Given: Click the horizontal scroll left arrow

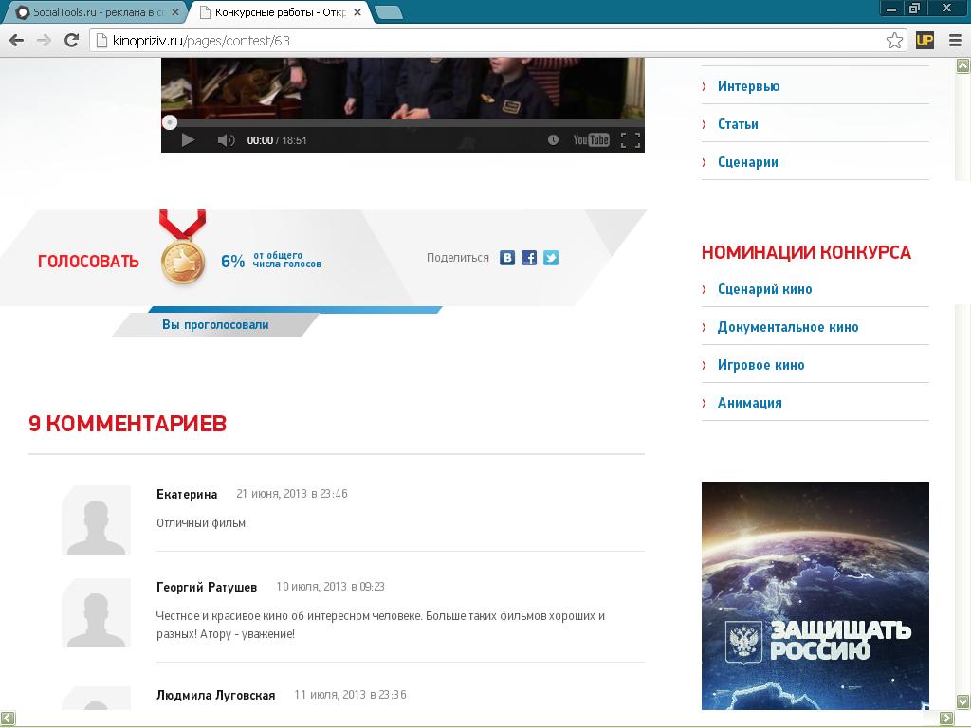Looking at the screenshot, I should 8,719.
